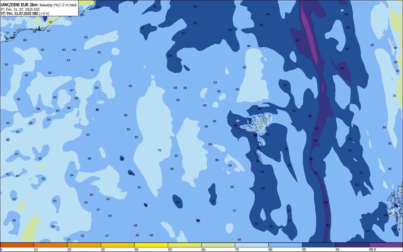Pick the 20–30 amber legend swatch
Viewport: 403px width, 252px height.
(x=84, y=245)
